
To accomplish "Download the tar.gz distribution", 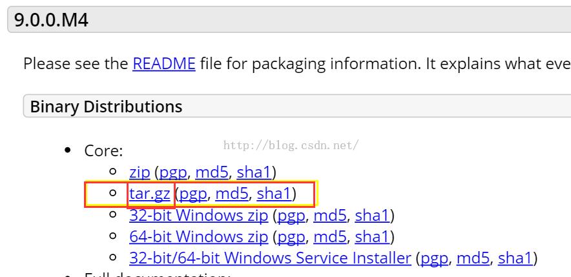I will point(150,194).
